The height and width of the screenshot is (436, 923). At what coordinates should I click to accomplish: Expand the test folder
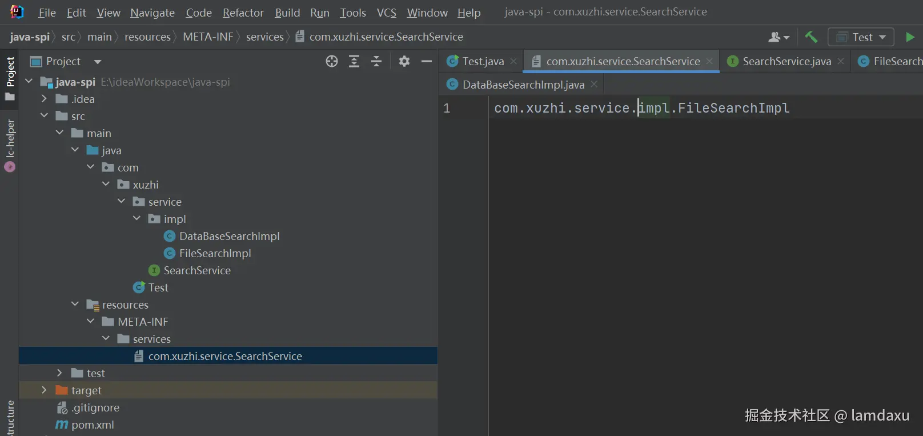[x=60, y=373]
